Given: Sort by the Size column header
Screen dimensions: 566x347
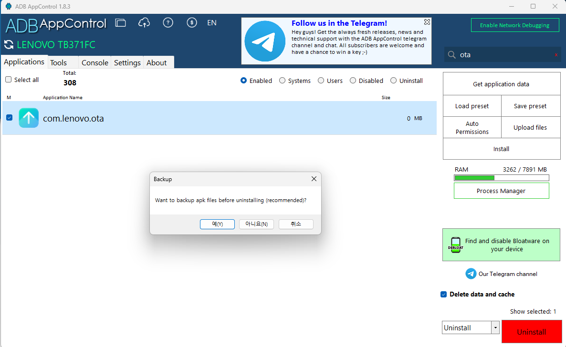Looking at the screenshot, I should point(386,97).
